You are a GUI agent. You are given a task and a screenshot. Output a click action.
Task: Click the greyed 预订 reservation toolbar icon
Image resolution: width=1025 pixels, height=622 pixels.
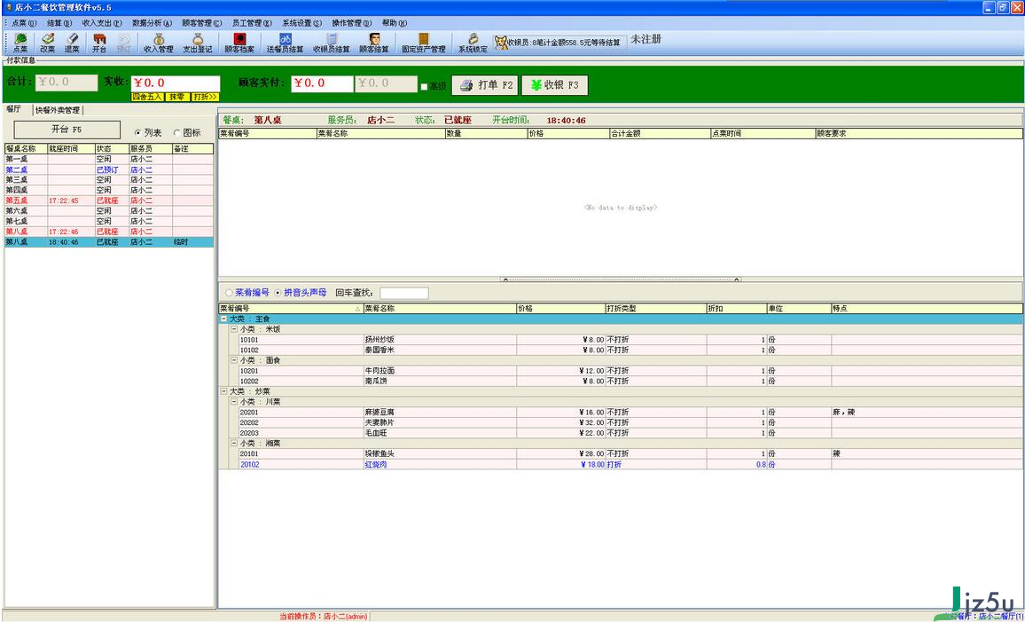[123, 43]
